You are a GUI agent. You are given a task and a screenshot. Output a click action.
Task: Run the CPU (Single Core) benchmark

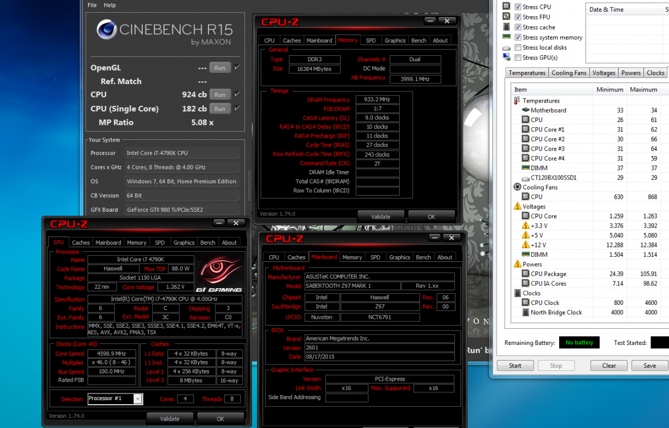[220, 109]
